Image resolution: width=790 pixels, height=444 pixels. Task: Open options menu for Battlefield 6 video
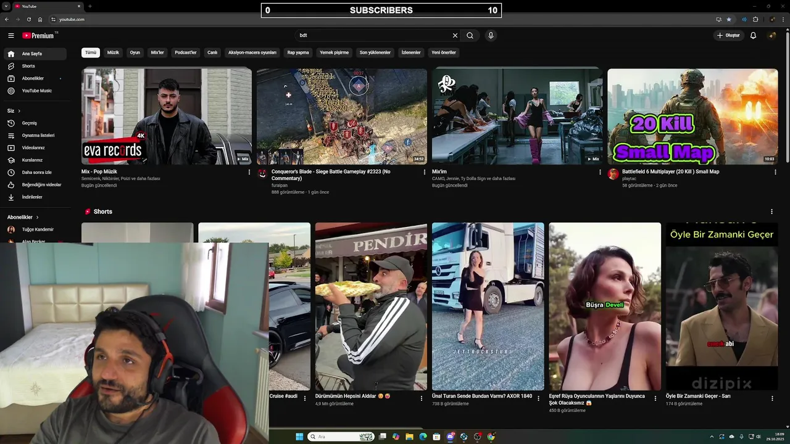point(775,172)
